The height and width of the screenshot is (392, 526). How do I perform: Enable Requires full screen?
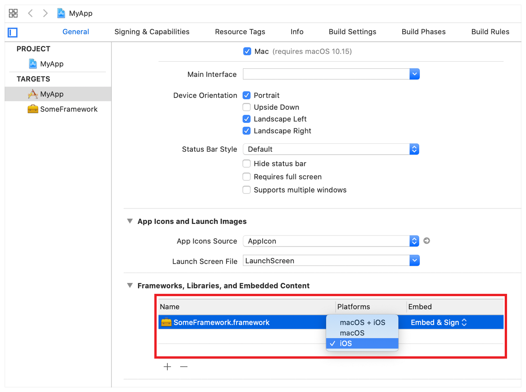click(x=247, y=177)
